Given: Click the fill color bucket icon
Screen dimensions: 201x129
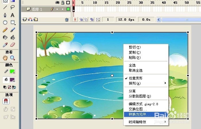Looking at the screenshot, I should click(x=6, y=80).
